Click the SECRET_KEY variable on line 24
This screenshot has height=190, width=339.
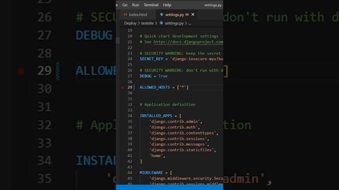point(151,59)
